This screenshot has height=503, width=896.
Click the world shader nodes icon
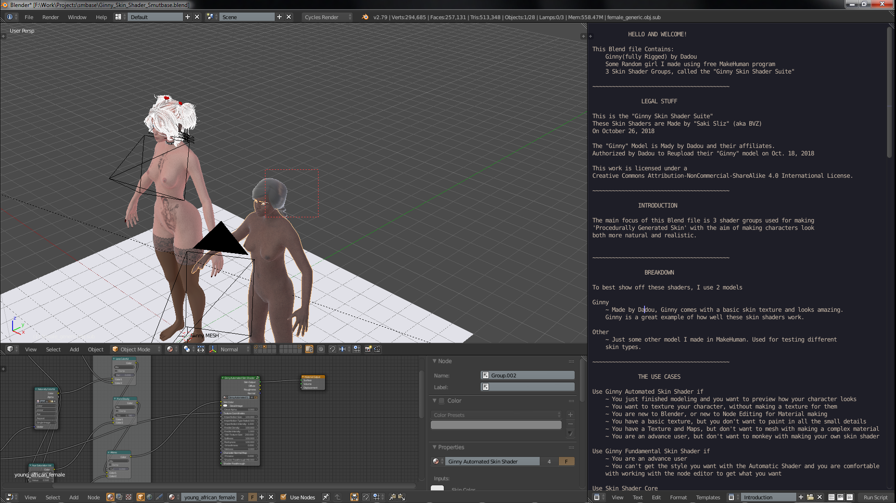pos(149,497)
